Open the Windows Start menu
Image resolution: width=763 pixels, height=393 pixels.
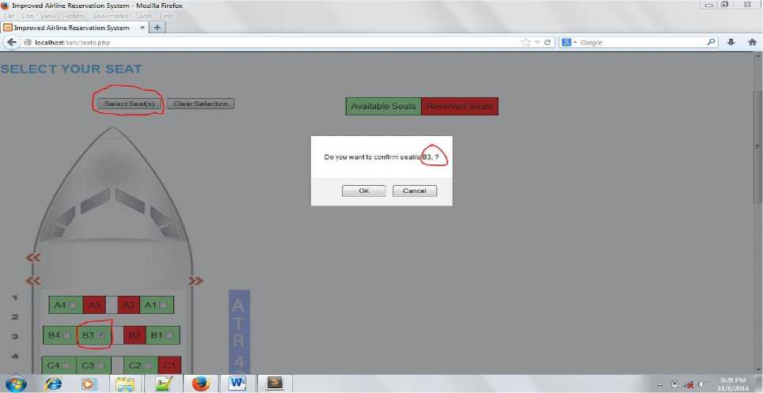(x=16, y=384)
